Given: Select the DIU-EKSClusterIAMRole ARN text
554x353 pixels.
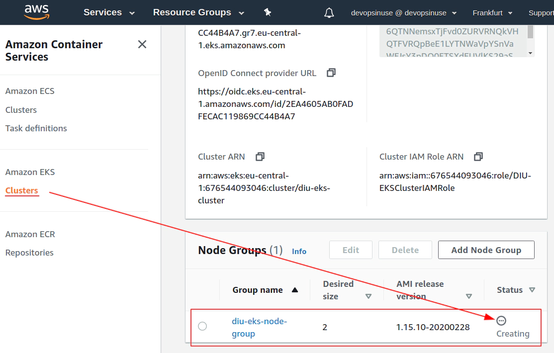Looking at the screenshot, I should coord(455,181).
